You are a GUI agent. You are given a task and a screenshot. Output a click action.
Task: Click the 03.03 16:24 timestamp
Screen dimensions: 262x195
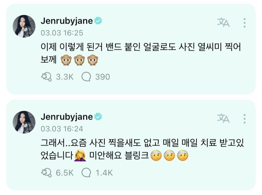62,129
